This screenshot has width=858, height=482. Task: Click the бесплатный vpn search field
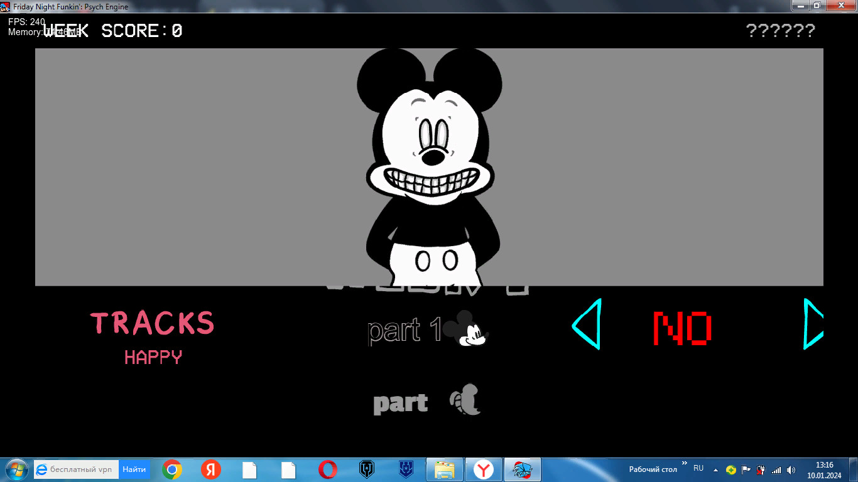(75, 469)
